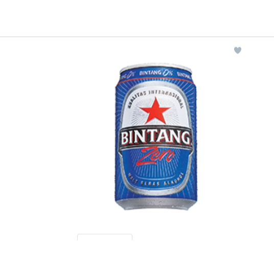Click the red Zero script text
The width and height of the screenshot is (274, 274).
coord(155,156)
